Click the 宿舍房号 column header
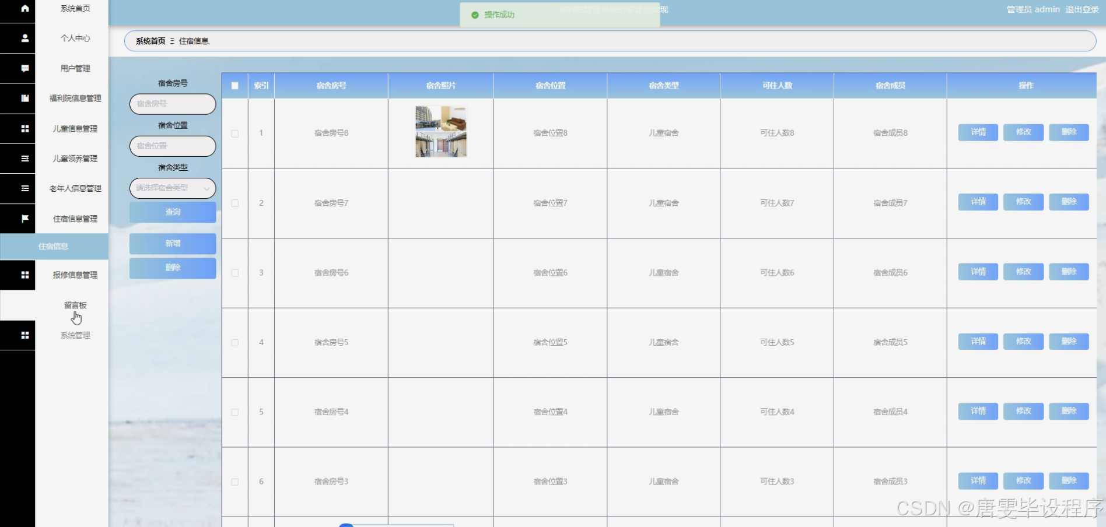Image resolution: width=1106 pixels, height=527 pixels. click(331, 86)
